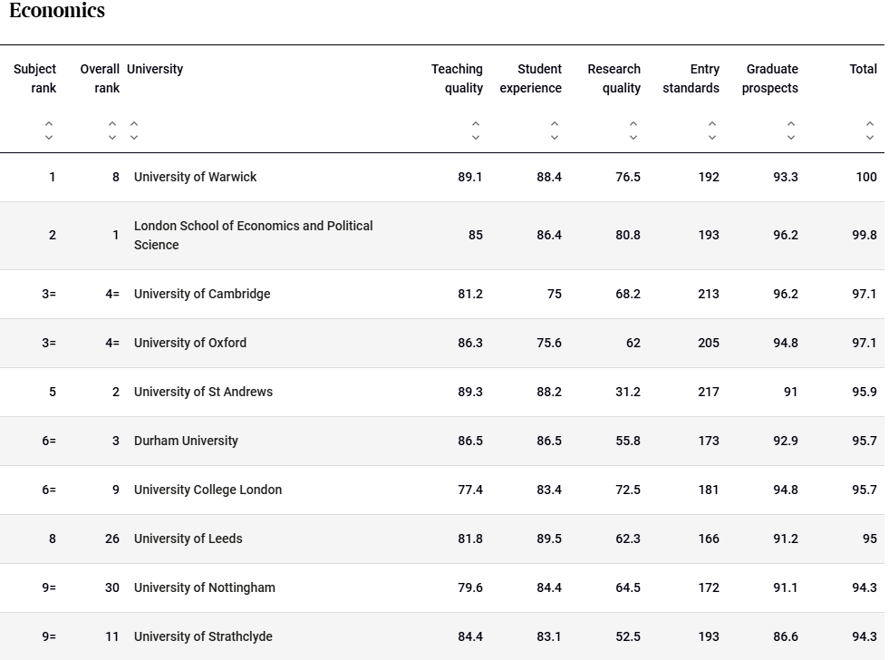
Task: Select LSE graduate prospects 96.2
Action: [786, 236]
